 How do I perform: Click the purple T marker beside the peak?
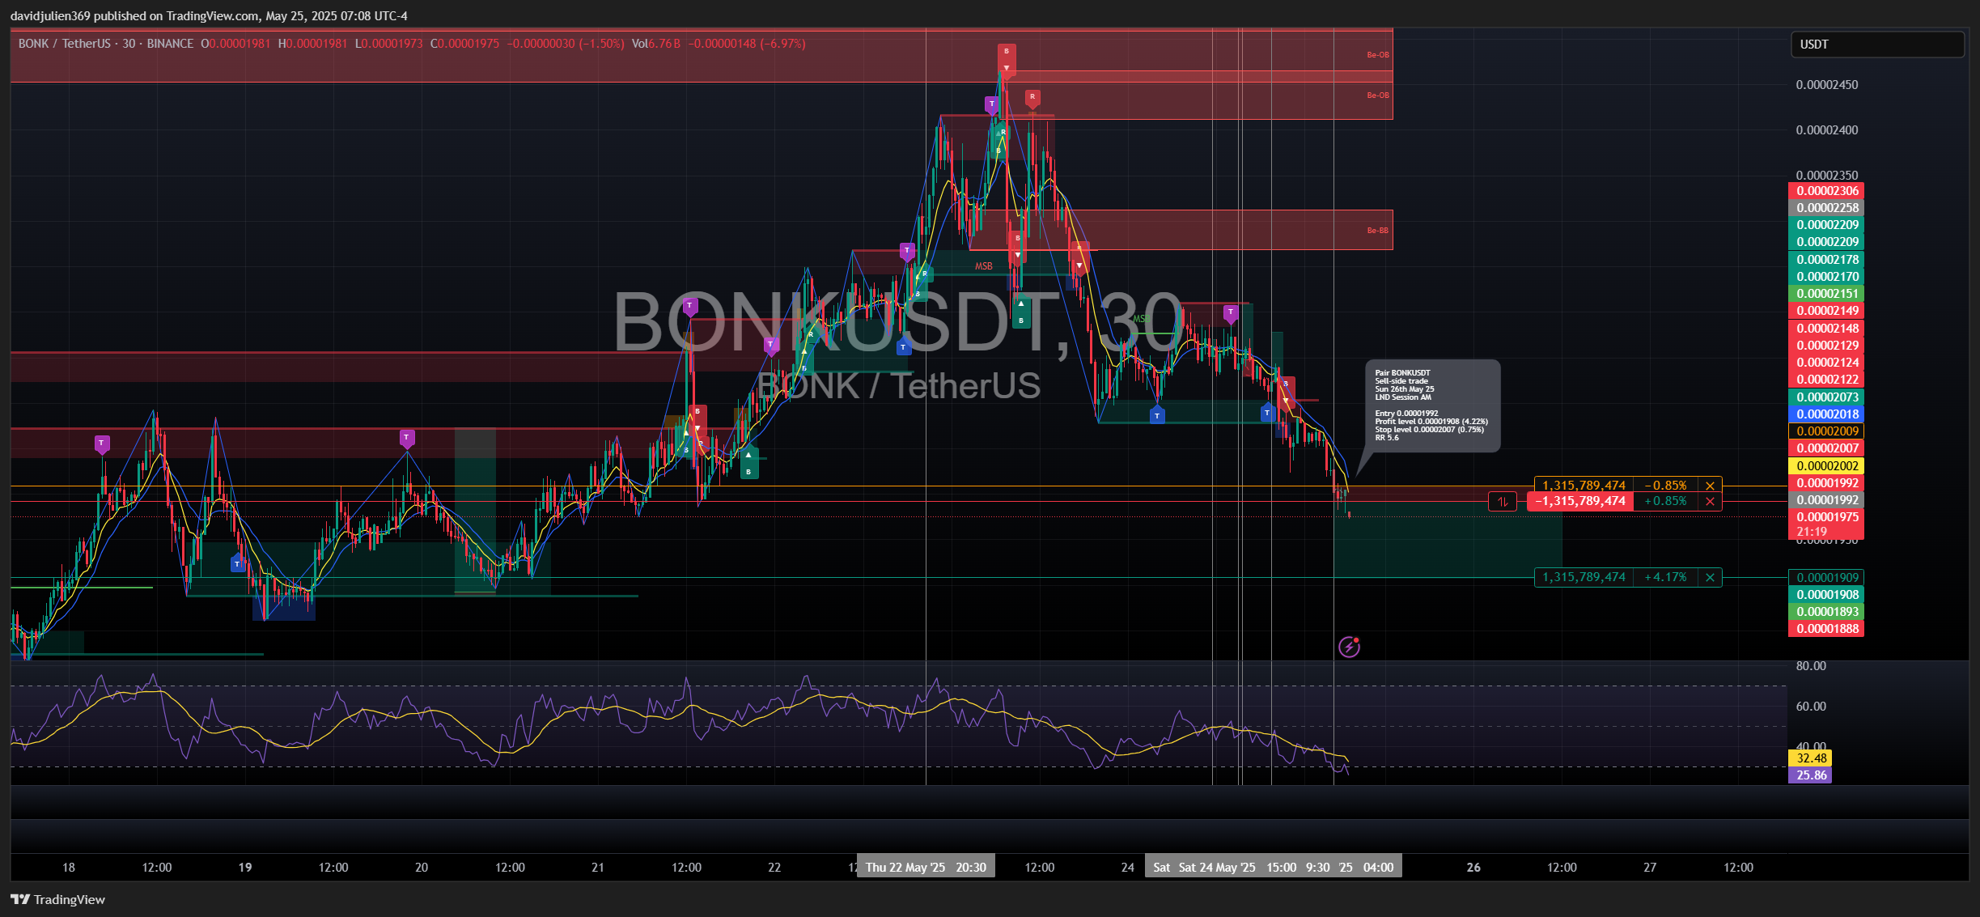991,105
